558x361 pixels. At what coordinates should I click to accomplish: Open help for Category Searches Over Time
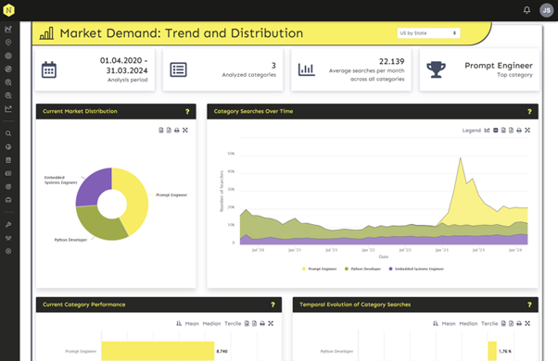point(529,112)
